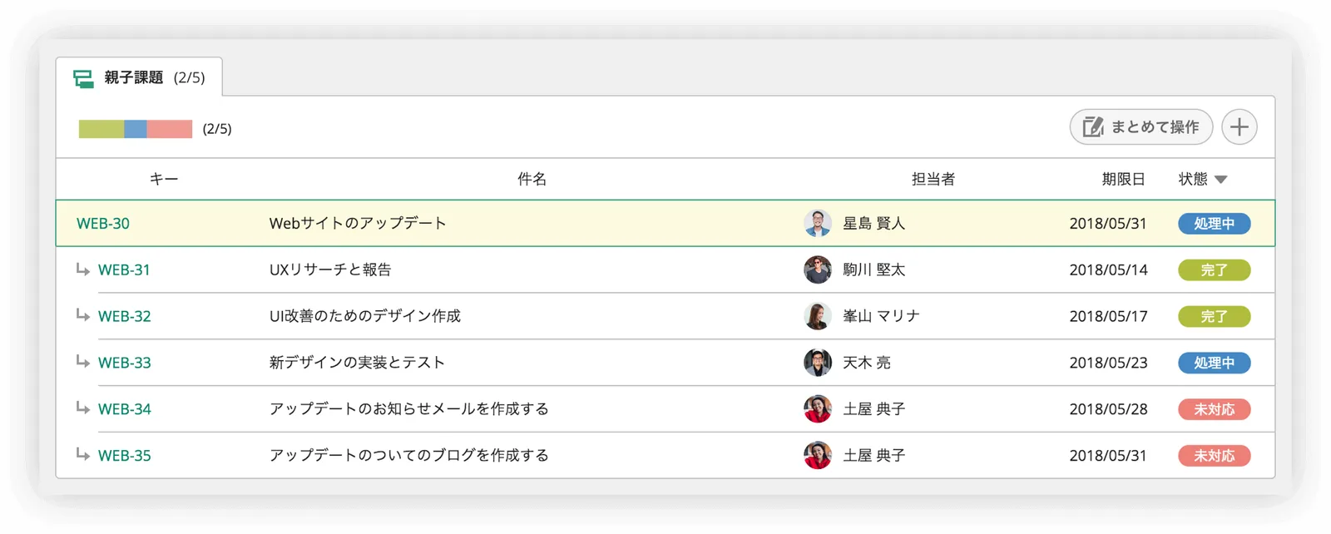
Task: Add a child issue with plus button
Action: coord(1239,127)
